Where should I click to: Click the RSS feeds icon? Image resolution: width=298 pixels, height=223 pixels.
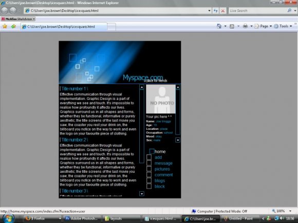coord(232,26)
